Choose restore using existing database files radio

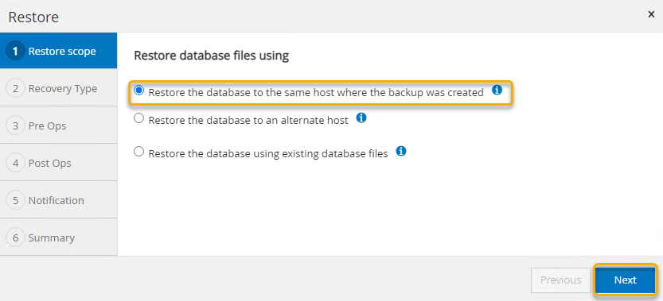tap(138, 152)
